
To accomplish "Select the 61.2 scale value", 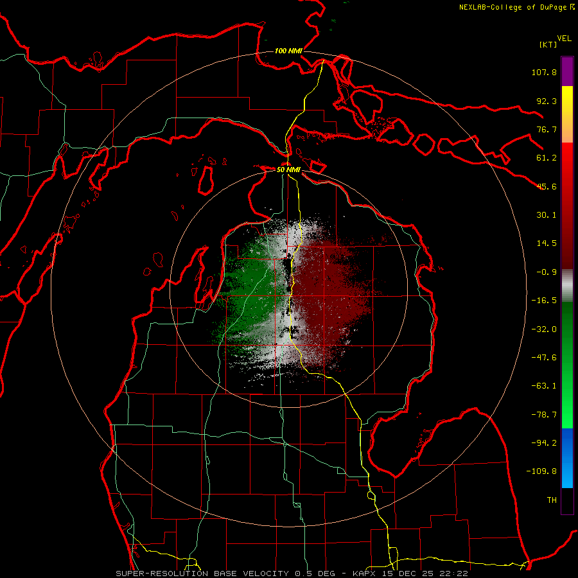I will (547, 158).
